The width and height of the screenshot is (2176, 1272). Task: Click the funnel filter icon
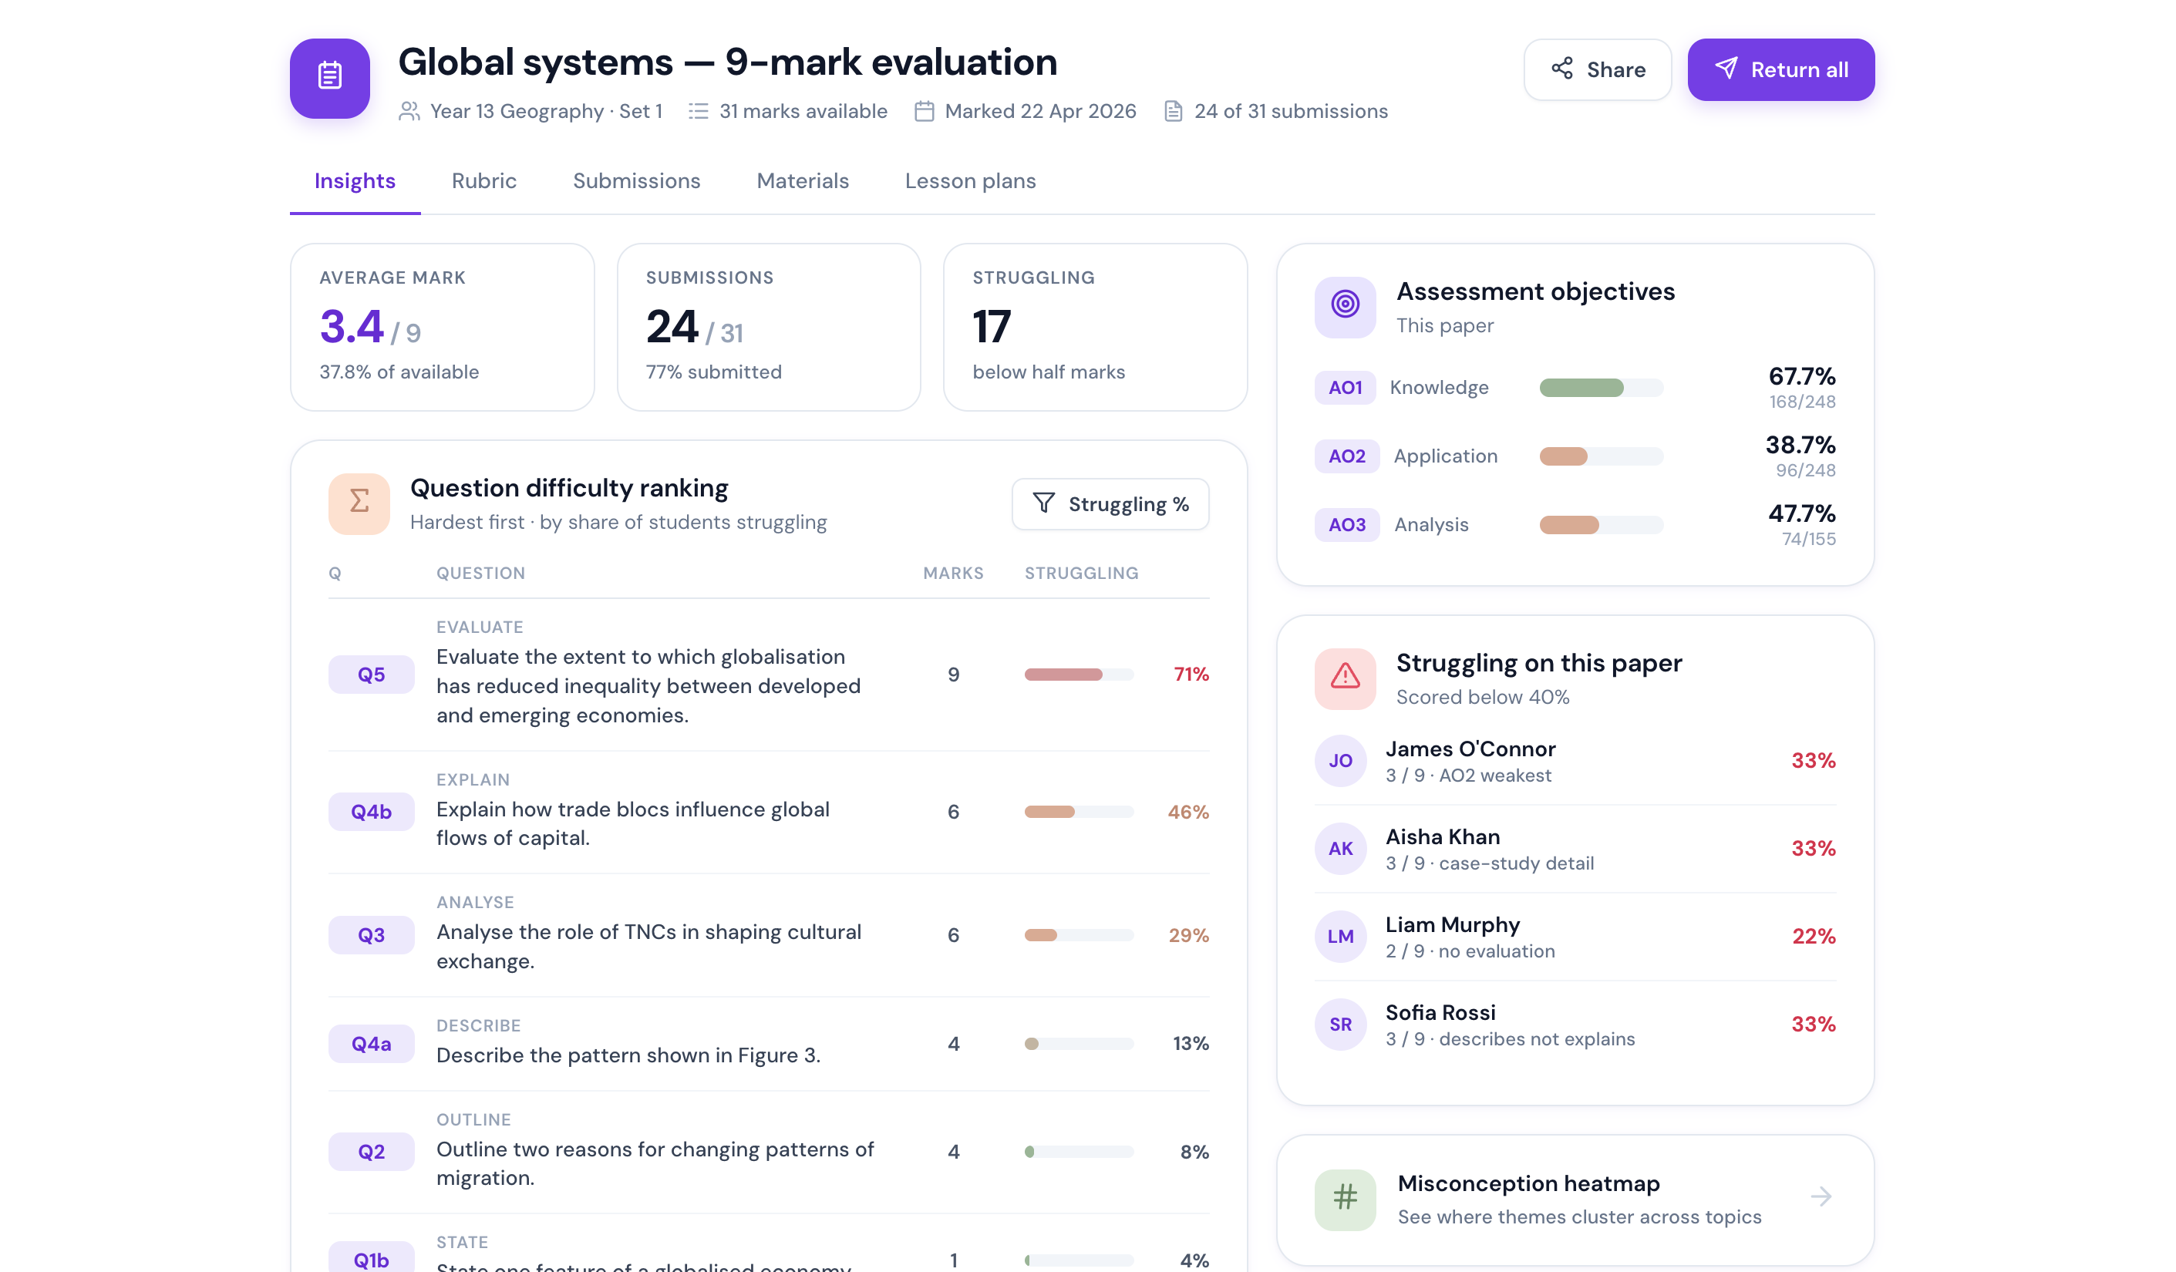click(1044, 503)
